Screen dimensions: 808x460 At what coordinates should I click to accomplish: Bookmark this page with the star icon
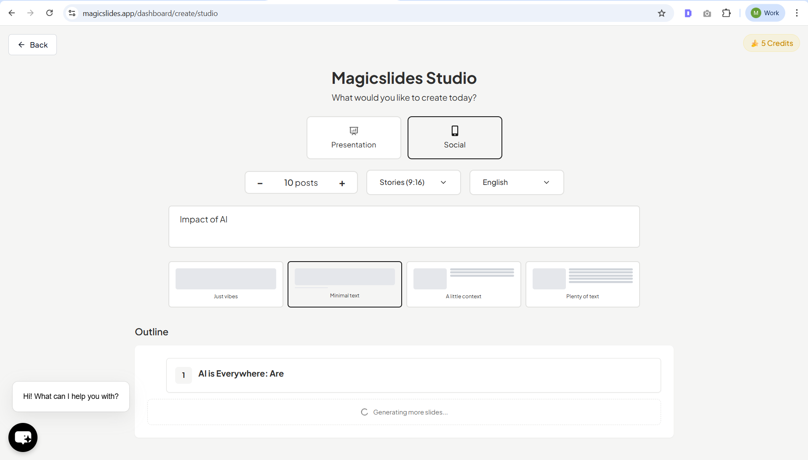coord(661,13)
